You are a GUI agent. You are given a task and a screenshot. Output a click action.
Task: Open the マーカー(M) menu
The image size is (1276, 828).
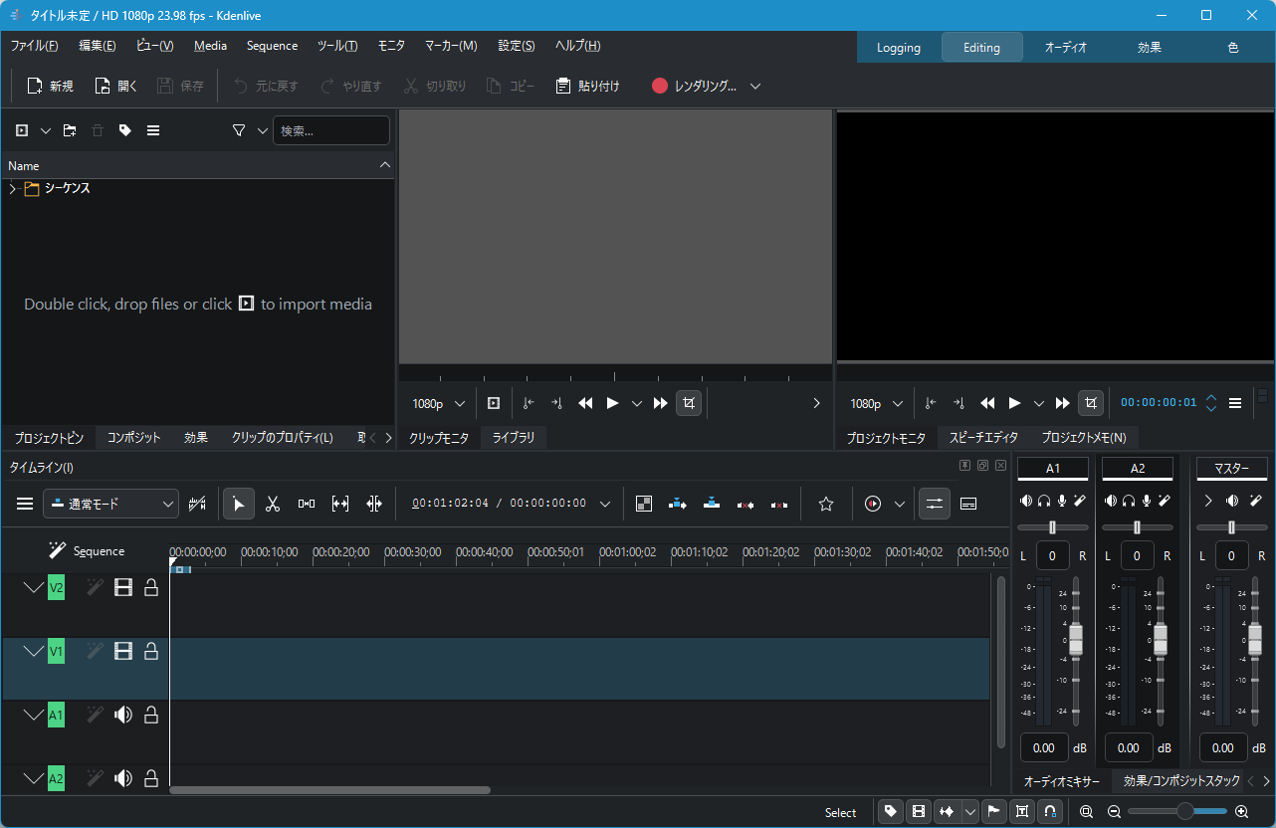[451, 46]
